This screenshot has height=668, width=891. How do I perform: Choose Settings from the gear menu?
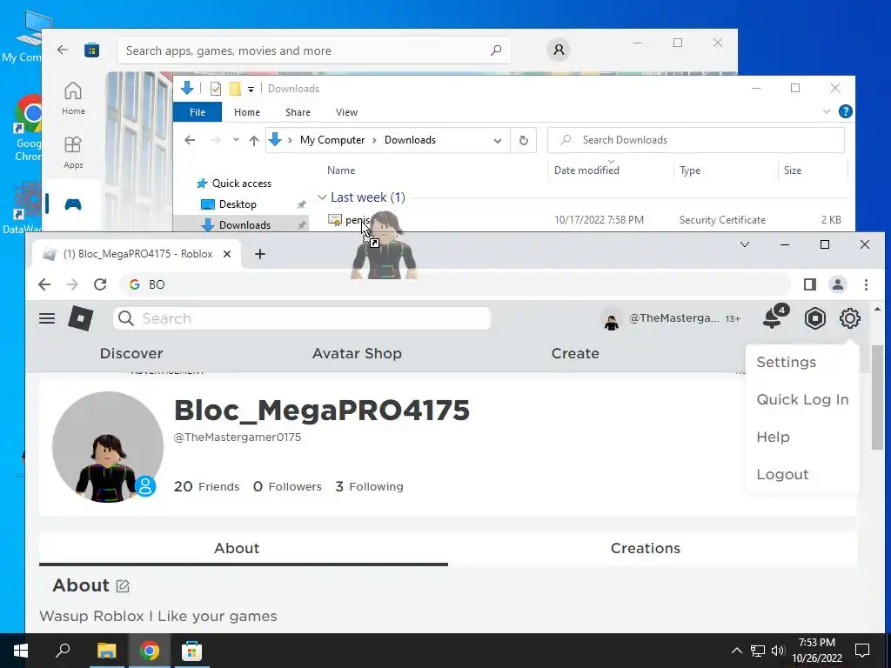(787, 363)
